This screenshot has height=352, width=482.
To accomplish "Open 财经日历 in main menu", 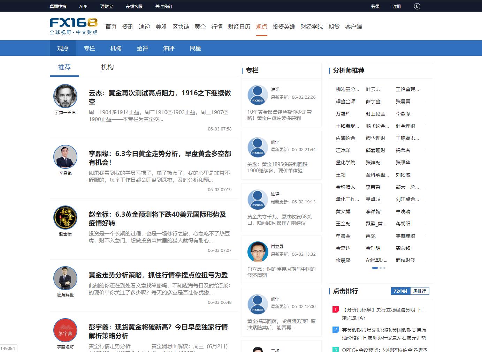I will [239, 27].
